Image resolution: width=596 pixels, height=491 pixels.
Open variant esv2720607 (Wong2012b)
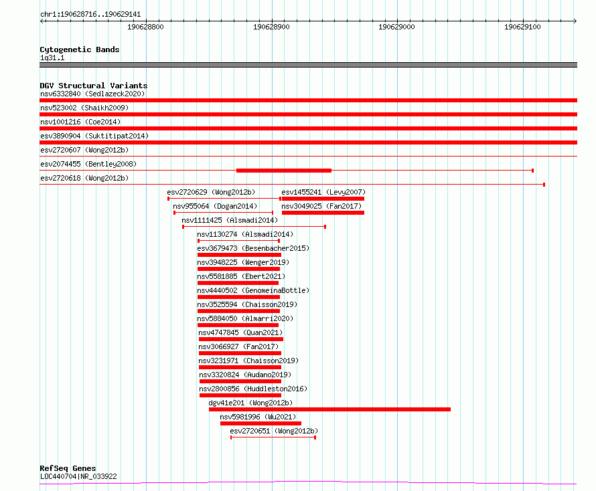coord(84,150)
